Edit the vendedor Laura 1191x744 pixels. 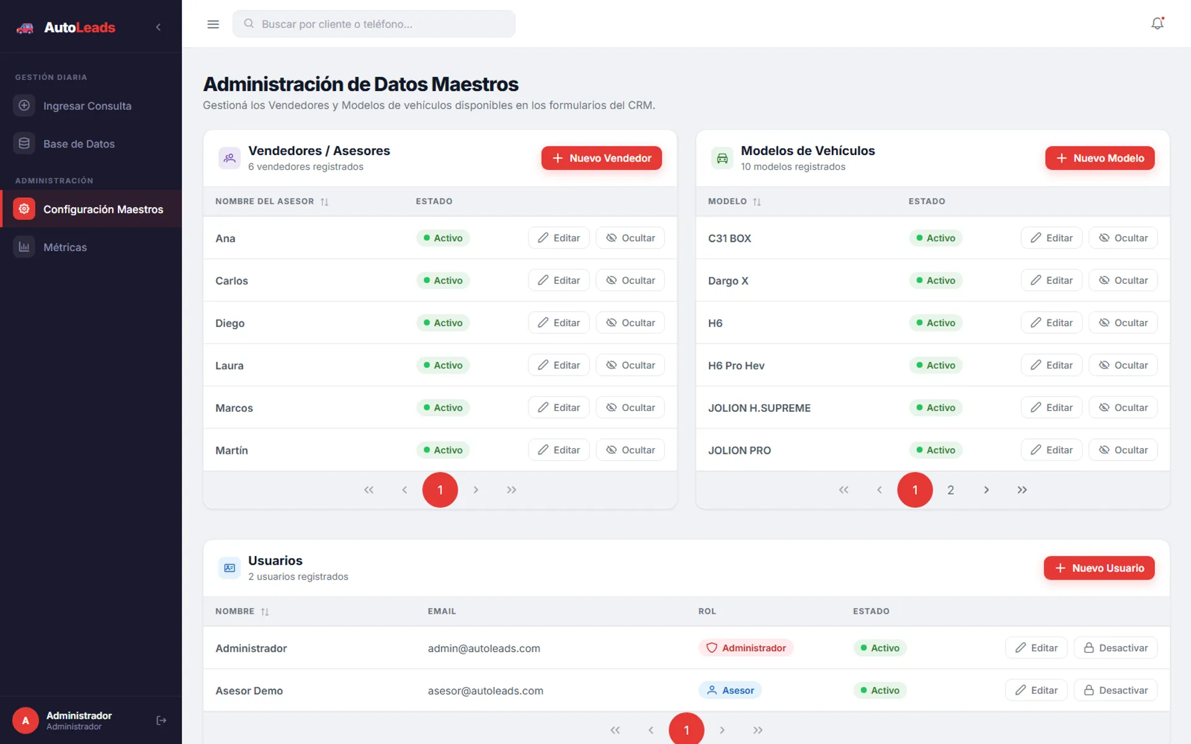coord(559,365)
